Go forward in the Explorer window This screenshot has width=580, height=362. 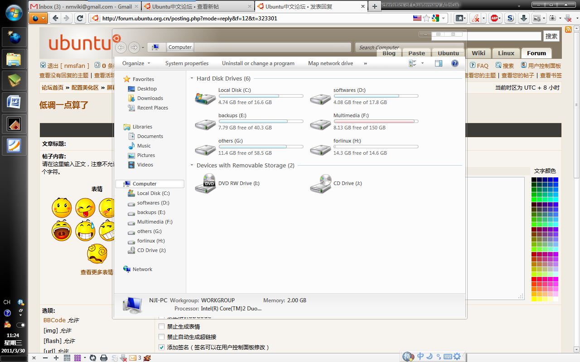[134, 47]
